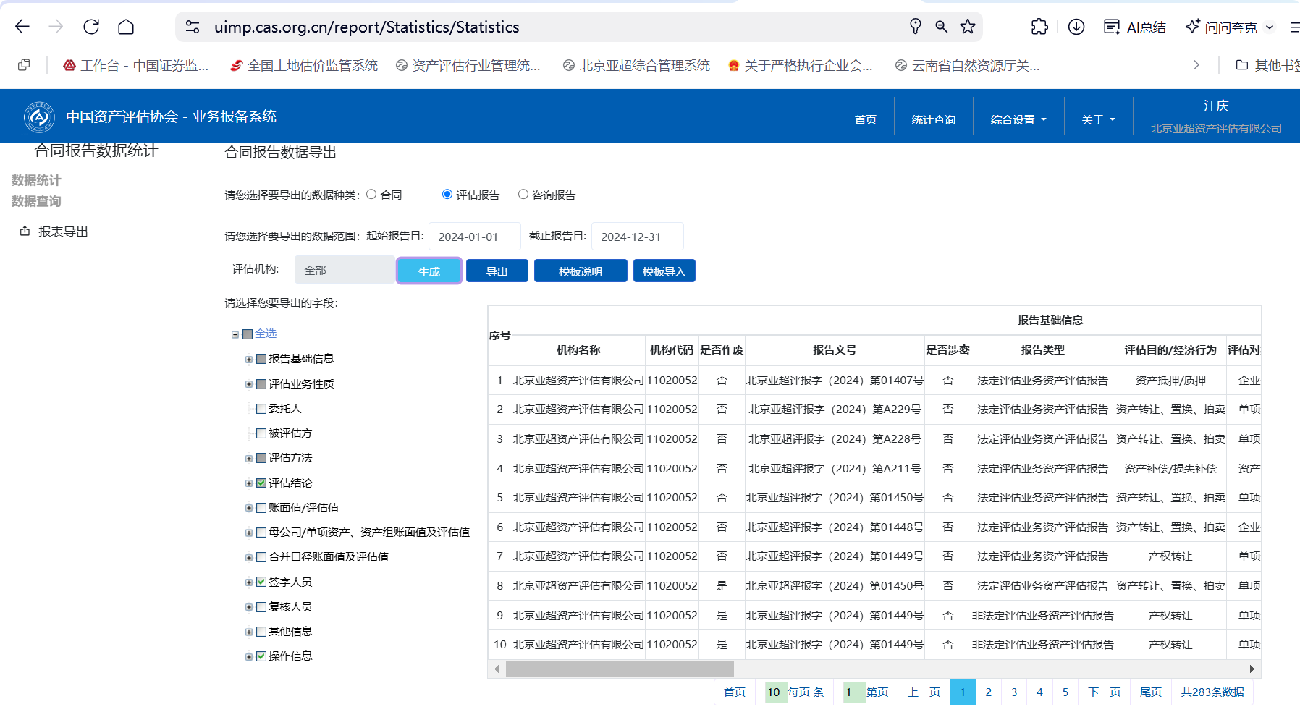This screenshot has height=725, width=1300.
Task: Expand the 关于 dropdown in navbar
Action: pos(1097,120)
